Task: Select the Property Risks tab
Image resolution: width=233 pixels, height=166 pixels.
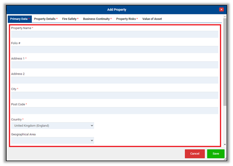Action: [x=127, y=19]
